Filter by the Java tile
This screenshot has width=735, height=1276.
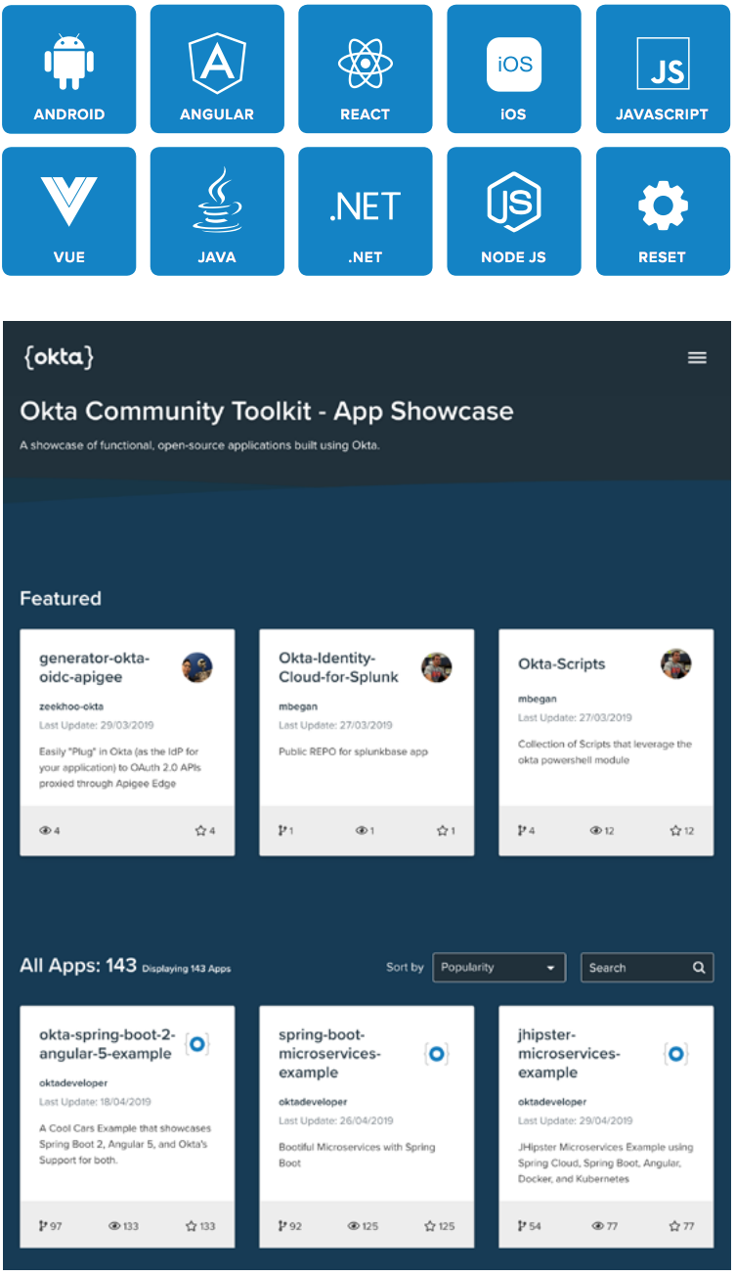coord(217,211)
